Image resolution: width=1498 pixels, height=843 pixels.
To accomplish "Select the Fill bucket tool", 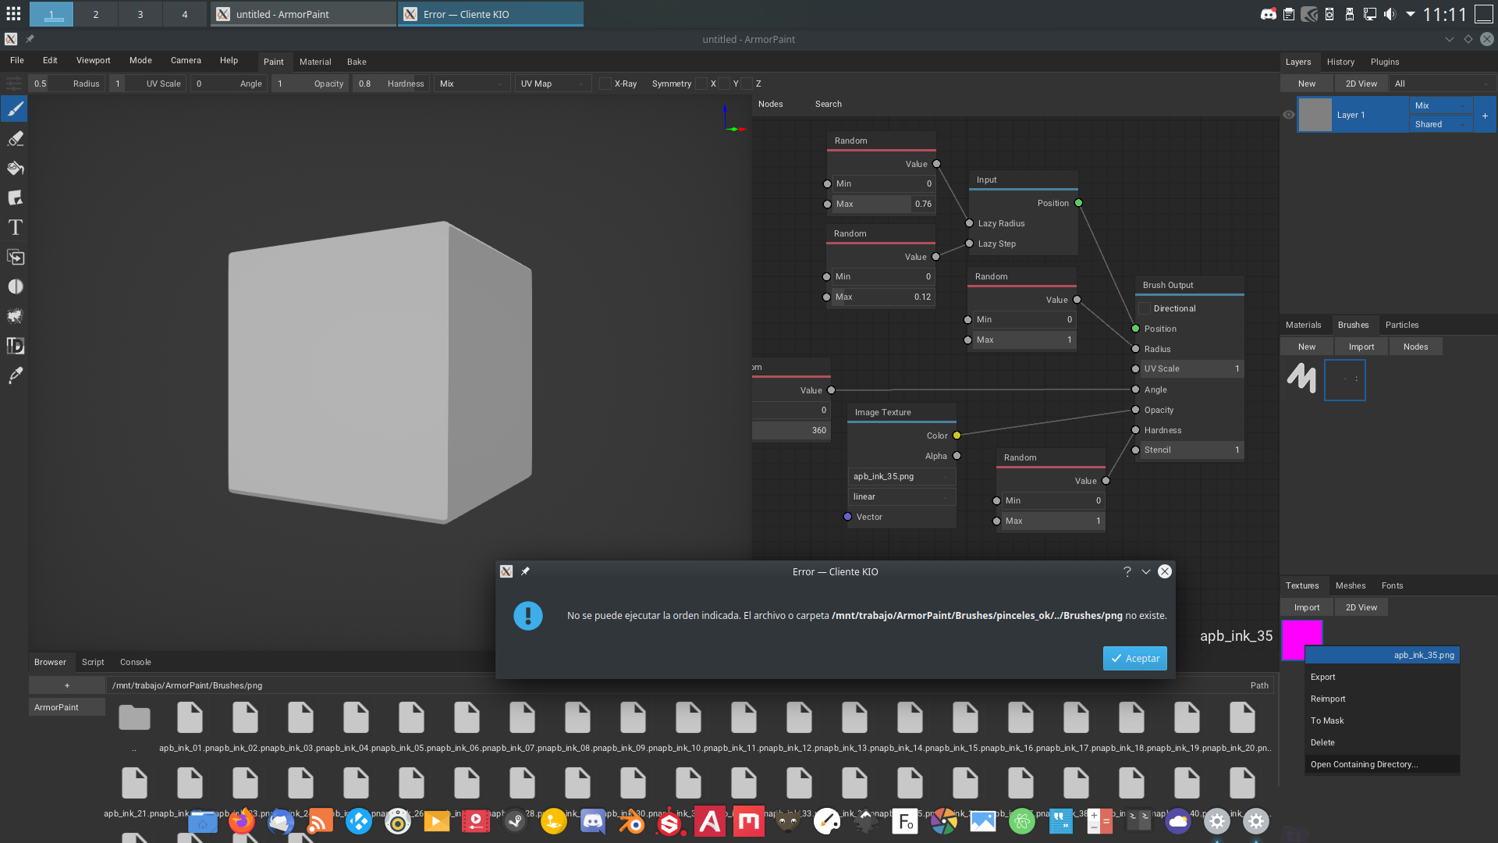I will [x=15, y=169].
